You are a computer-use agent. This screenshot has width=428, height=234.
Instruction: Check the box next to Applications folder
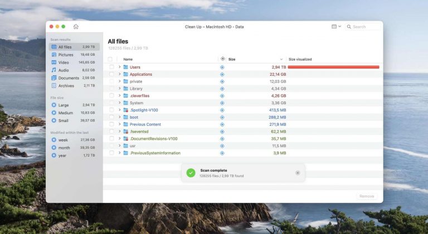[111, 74]
